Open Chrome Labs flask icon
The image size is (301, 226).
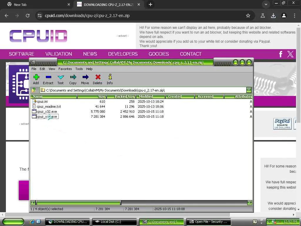coord(262,16)
